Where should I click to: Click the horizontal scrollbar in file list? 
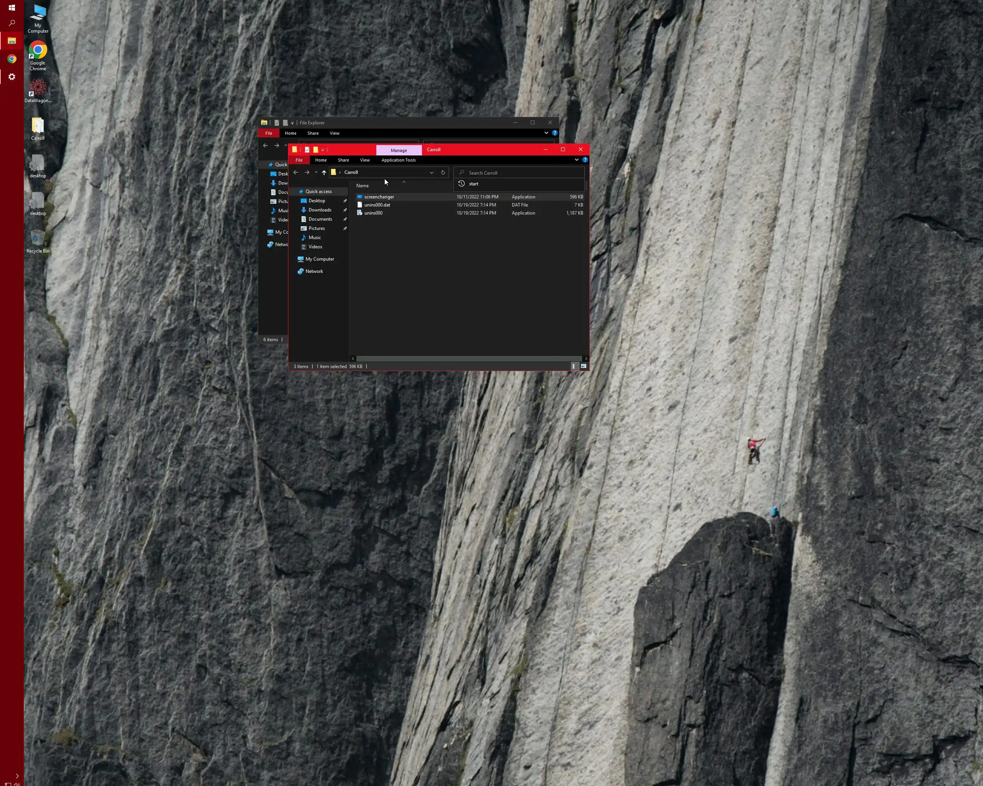469,358
